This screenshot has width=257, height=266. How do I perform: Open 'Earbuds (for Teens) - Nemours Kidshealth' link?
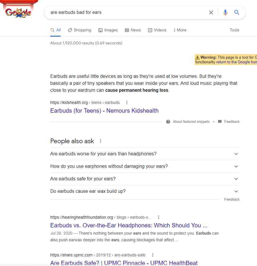click(x=104, y=111)
